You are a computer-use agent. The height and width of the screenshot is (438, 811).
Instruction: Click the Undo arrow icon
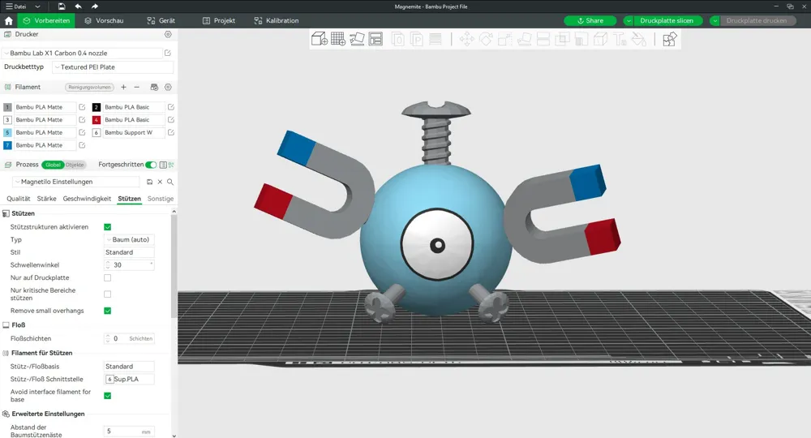78,6
